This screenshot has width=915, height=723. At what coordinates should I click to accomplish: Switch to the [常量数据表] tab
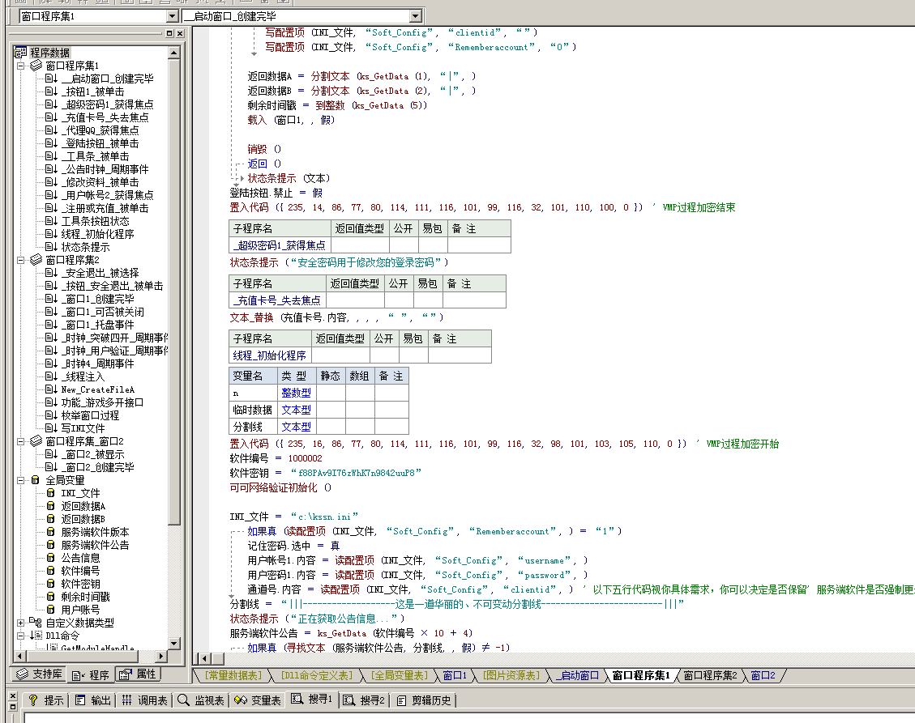[233, 675]
